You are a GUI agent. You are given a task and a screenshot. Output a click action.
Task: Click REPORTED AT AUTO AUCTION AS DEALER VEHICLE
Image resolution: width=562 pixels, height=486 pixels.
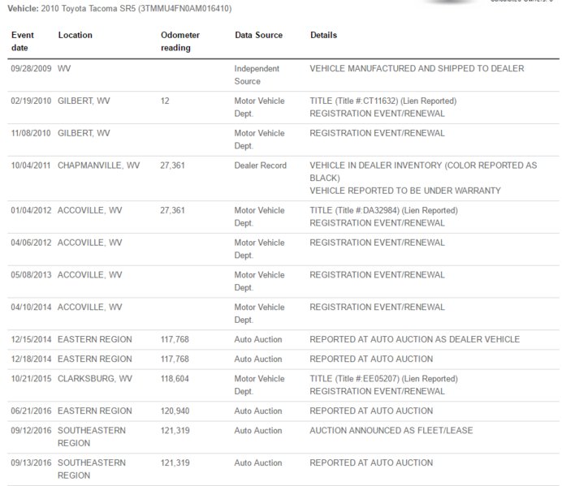(415, 339)
